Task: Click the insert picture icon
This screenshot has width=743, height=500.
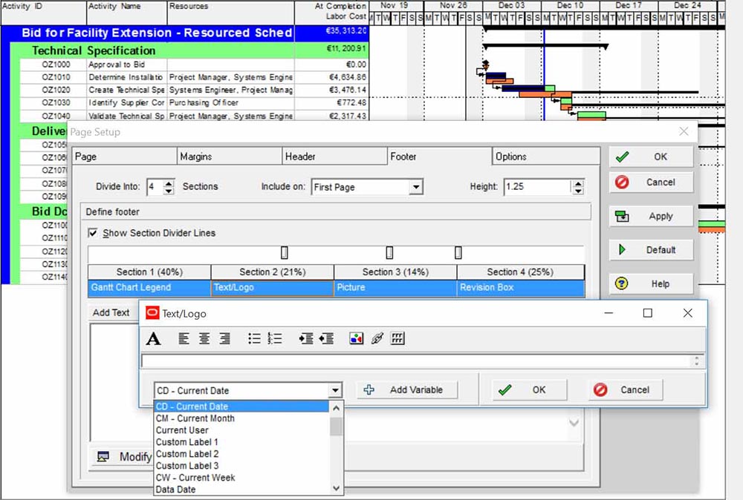Action: (x=356, y=339)
